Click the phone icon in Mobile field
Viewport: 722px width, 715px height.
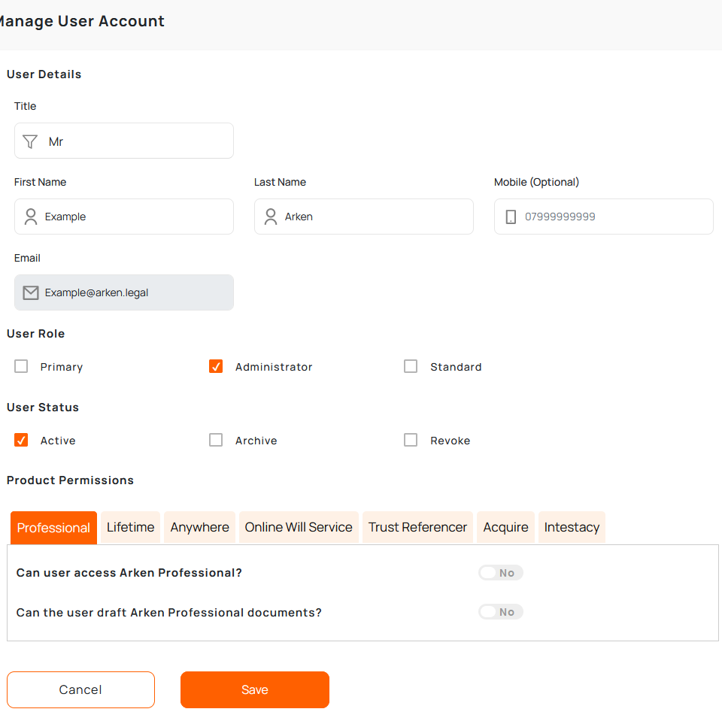coord(511,217)
